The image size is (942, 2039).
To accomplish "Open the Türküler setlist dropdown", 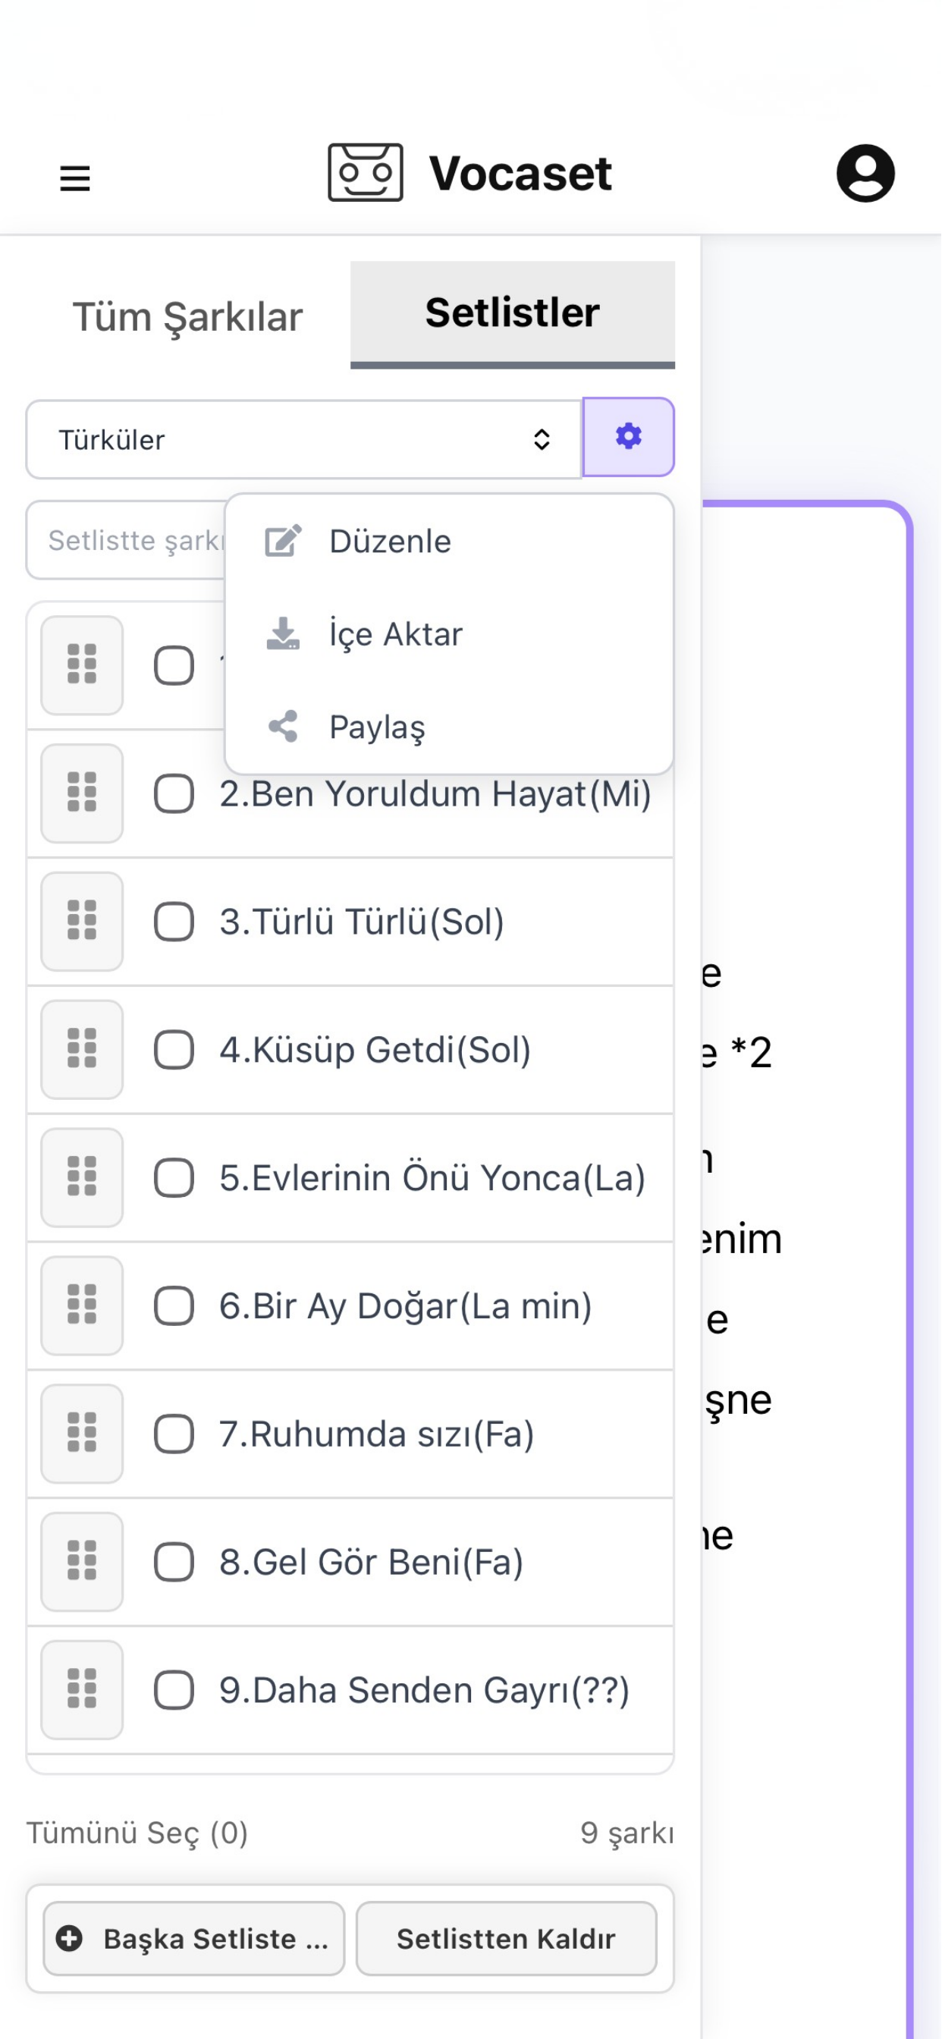I will point(304,439).
